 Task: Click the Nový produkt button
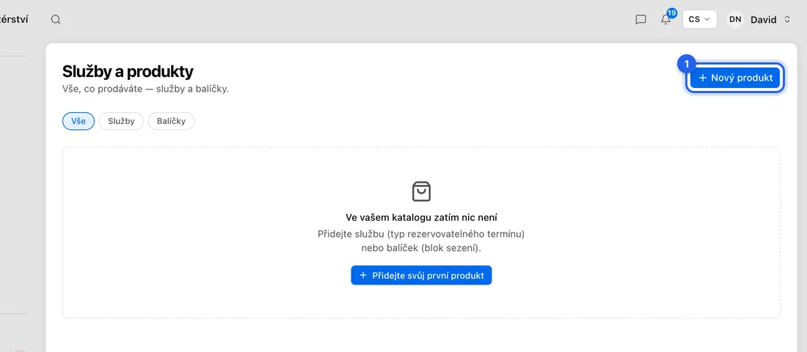[735, 78]
